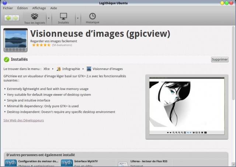Screen dimensions: 236x167
Task: Click the gpicview application icon
Action: point(15,40)
